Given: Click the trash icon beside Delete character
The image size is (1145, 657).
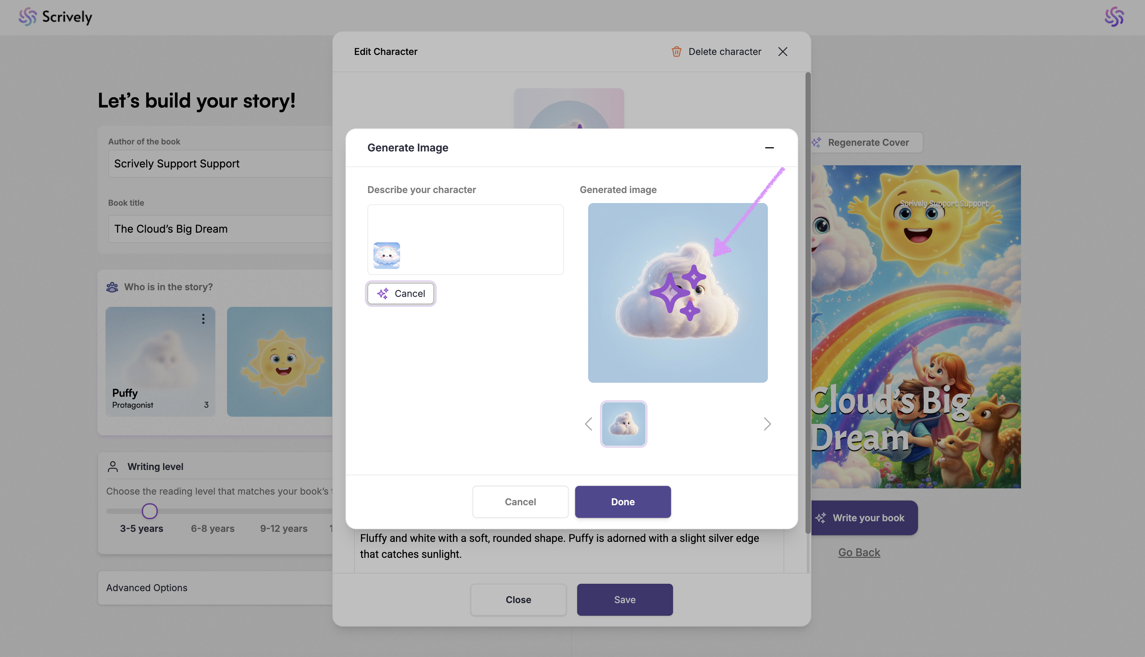Looking at the screenshot, I should 676,52.
